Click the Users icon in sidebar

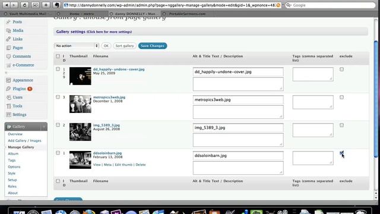[8, 97]
